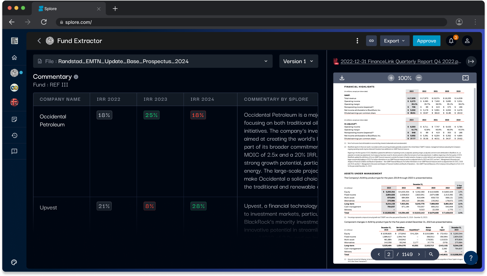
Task: Click Occidental's red 18% IRR 2024 badge
Action: coord(198,115)
